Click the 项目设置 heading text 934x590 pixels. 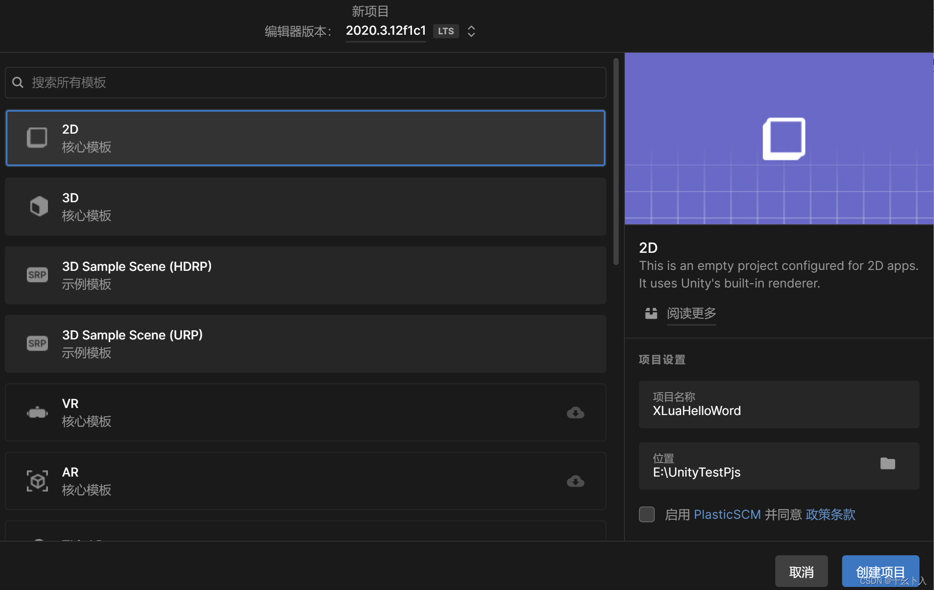[x=662, y=360]
